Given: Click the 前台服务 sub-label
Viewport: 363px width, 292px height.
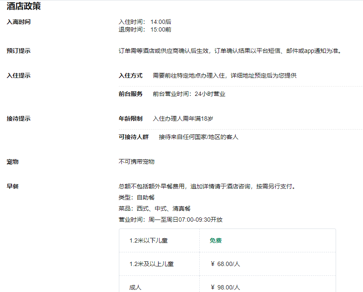Looking at the screenshot, I should (x=130, y=94).
